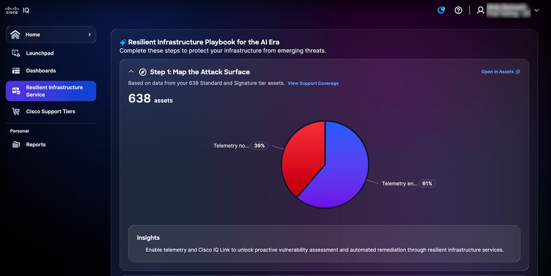Click the Reports folder icon

[16, 145]
